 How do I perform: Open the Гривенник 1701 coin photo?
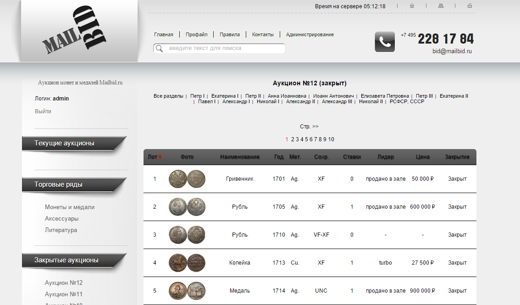pos(187,179)
